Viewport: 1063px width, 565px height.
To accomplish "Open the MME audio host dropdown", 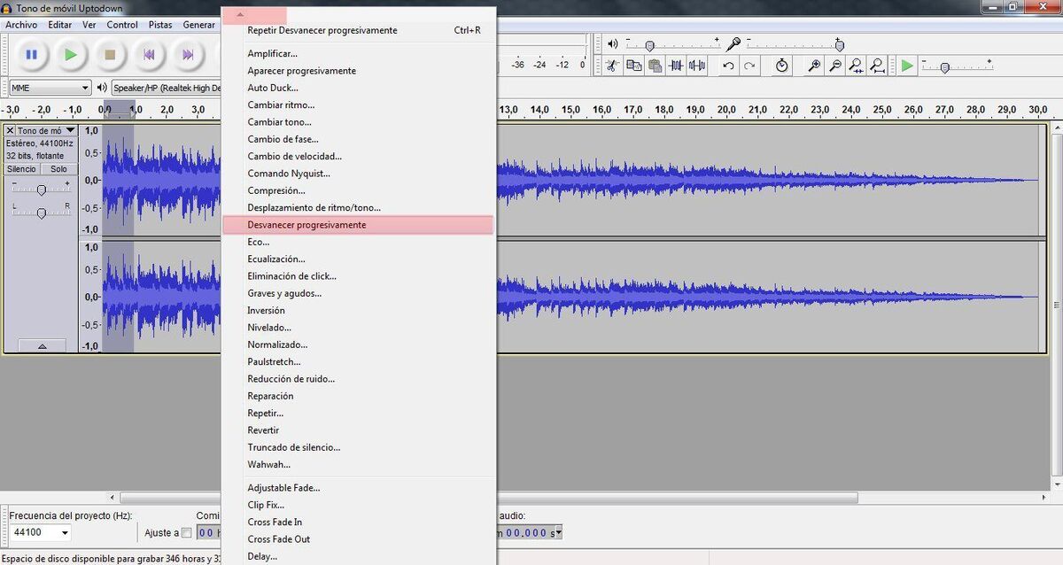I will (50, 88).
